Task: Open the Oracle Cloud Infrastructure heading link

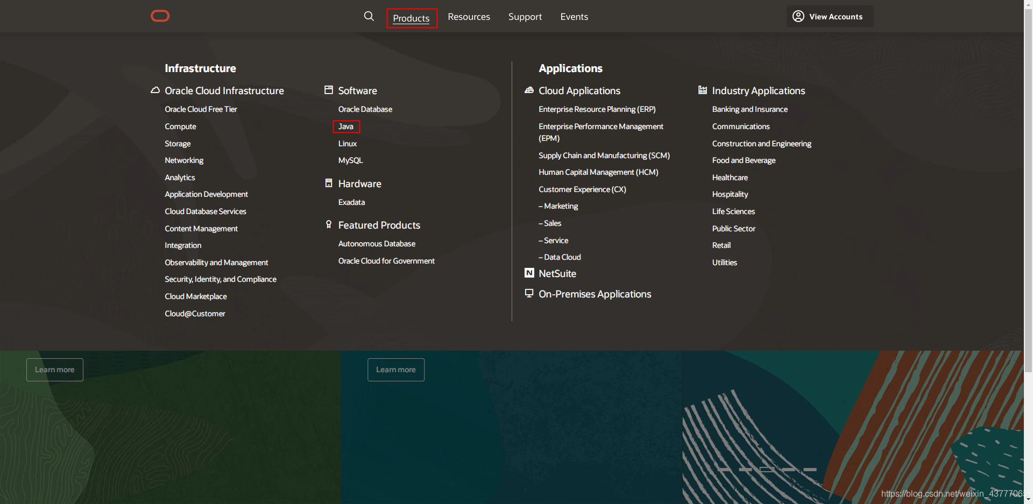Action: [x=224, y=91]
